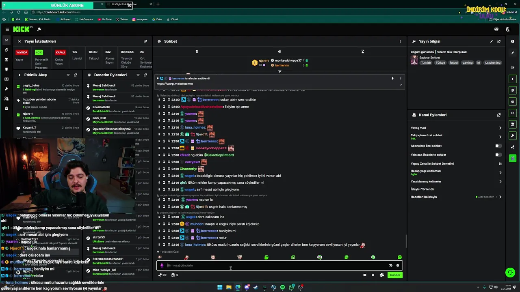Screen dimensions: 520x292
Task: Toggle stream info wrench widget in right sidebar
Action: [513, 135]
